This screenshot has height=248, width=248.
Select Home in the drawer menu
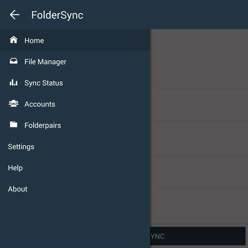(75, 40)
